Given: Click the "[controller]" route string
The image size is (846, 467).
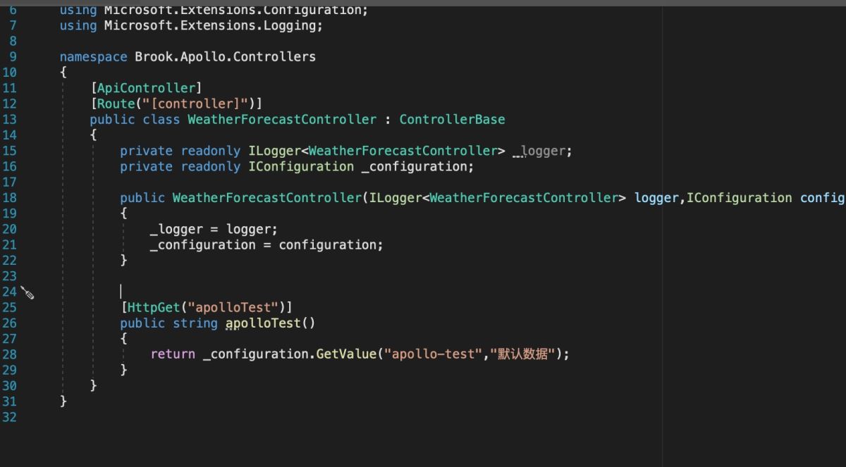Looking at the screenshot, I should click(195, 104).
